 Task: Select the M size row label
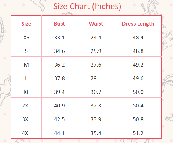click(26, 65)
